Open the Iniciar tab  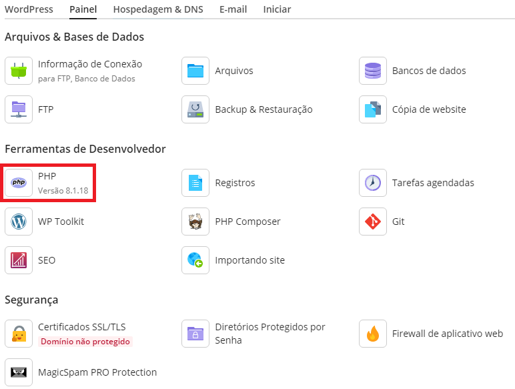coord(277,9)
